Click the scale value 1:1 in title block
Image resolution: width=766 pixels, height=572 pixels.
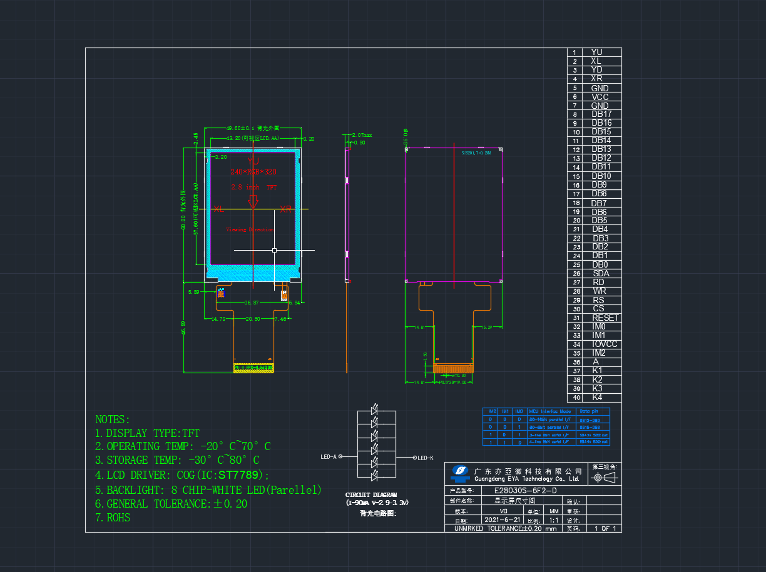[x=554, y=520]
